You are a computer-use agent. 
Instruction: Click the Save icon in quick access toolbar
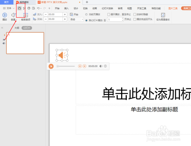point(19,8)
